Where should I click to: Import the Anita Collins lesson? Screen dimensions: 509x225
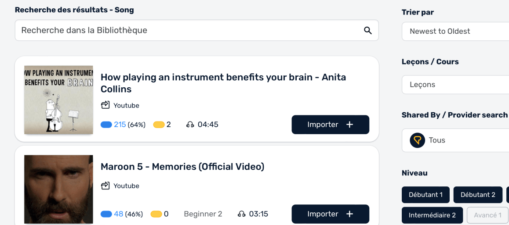(330, 125)
